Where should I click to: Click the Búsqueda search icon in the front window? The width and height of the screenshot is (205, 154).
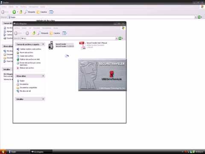click(43, 33)
